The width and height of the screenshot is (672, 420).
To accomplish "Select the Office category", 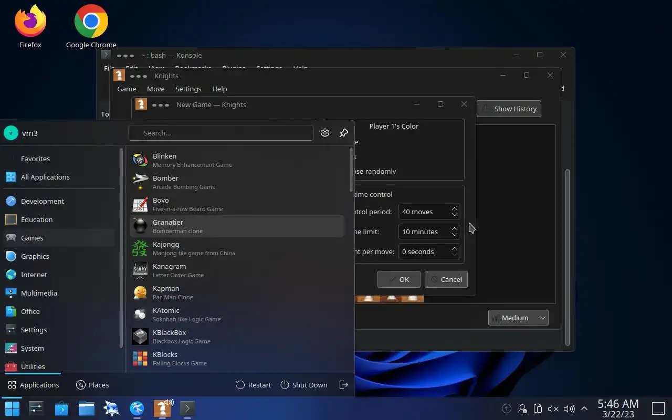I will 59,311.
